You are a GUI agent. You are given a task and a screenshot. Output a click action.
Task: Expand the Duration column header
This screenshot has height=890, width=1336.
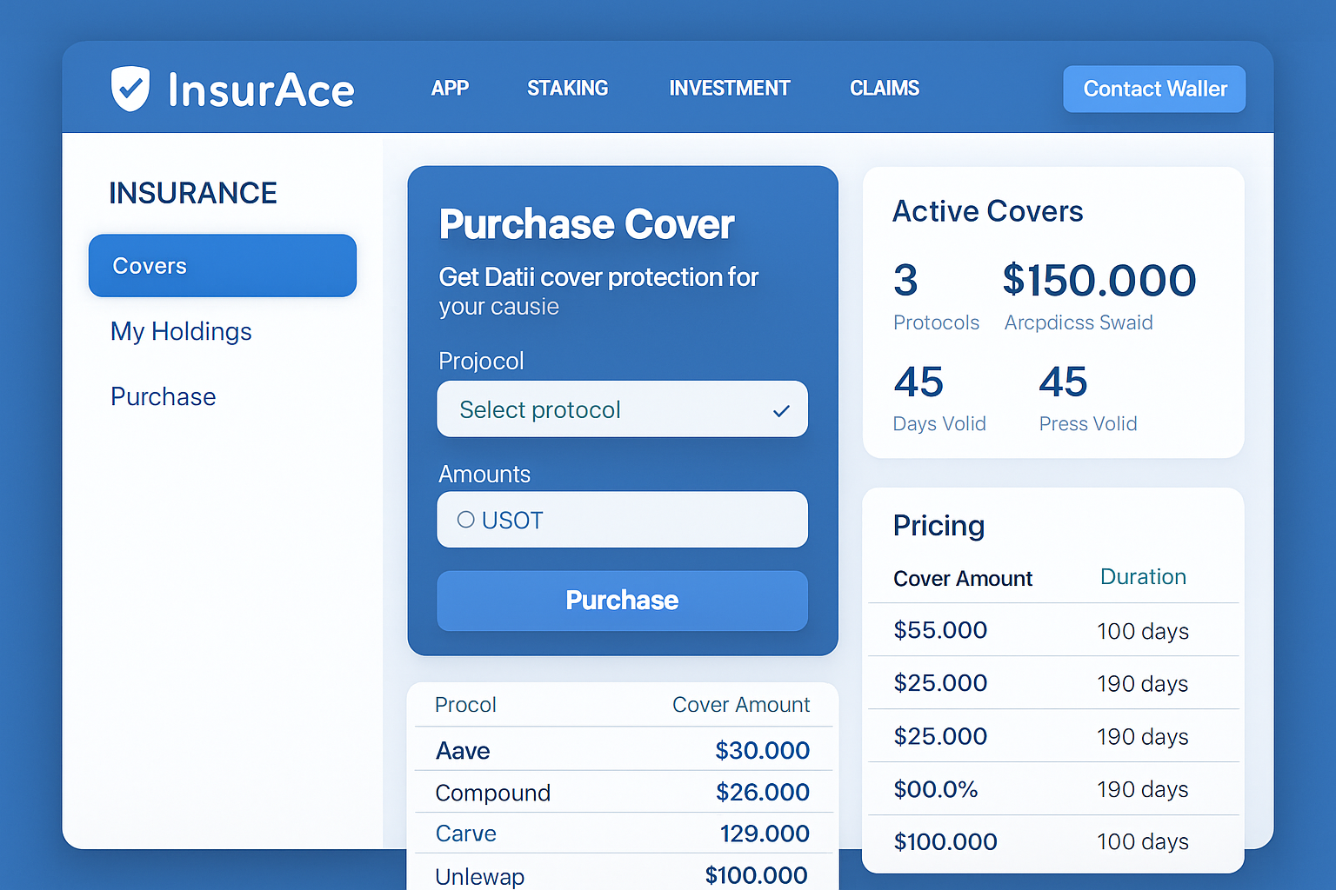[x=1142, y=576]
